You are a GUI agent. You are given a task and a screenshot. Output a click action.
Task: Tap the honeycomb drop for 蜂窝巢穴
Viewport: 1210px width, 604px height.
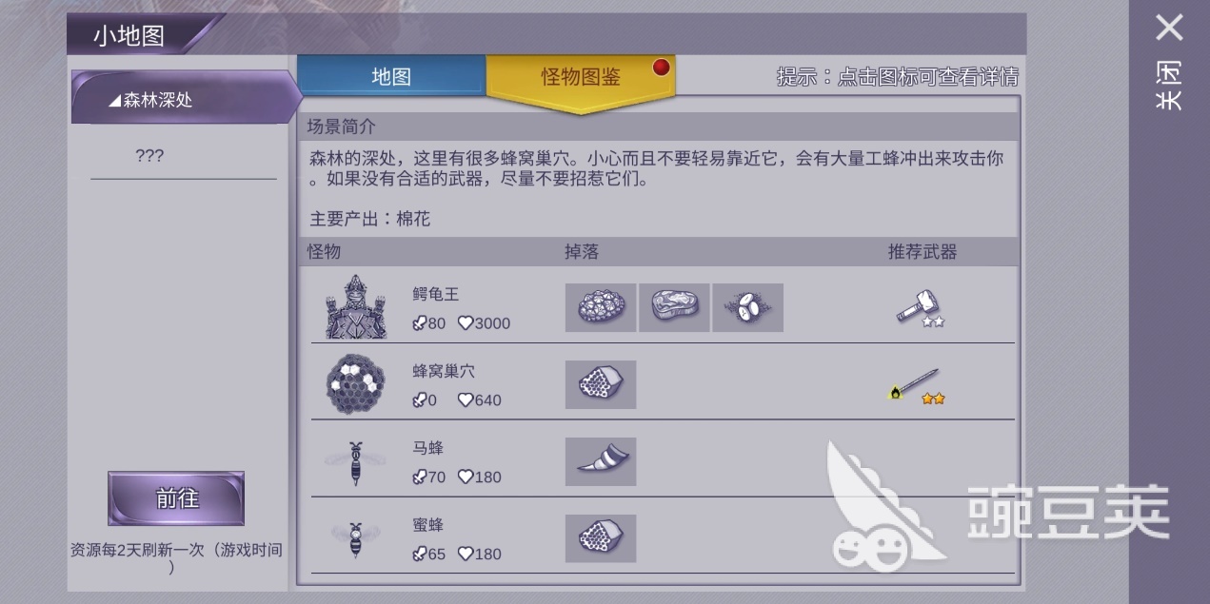(601, 384)
